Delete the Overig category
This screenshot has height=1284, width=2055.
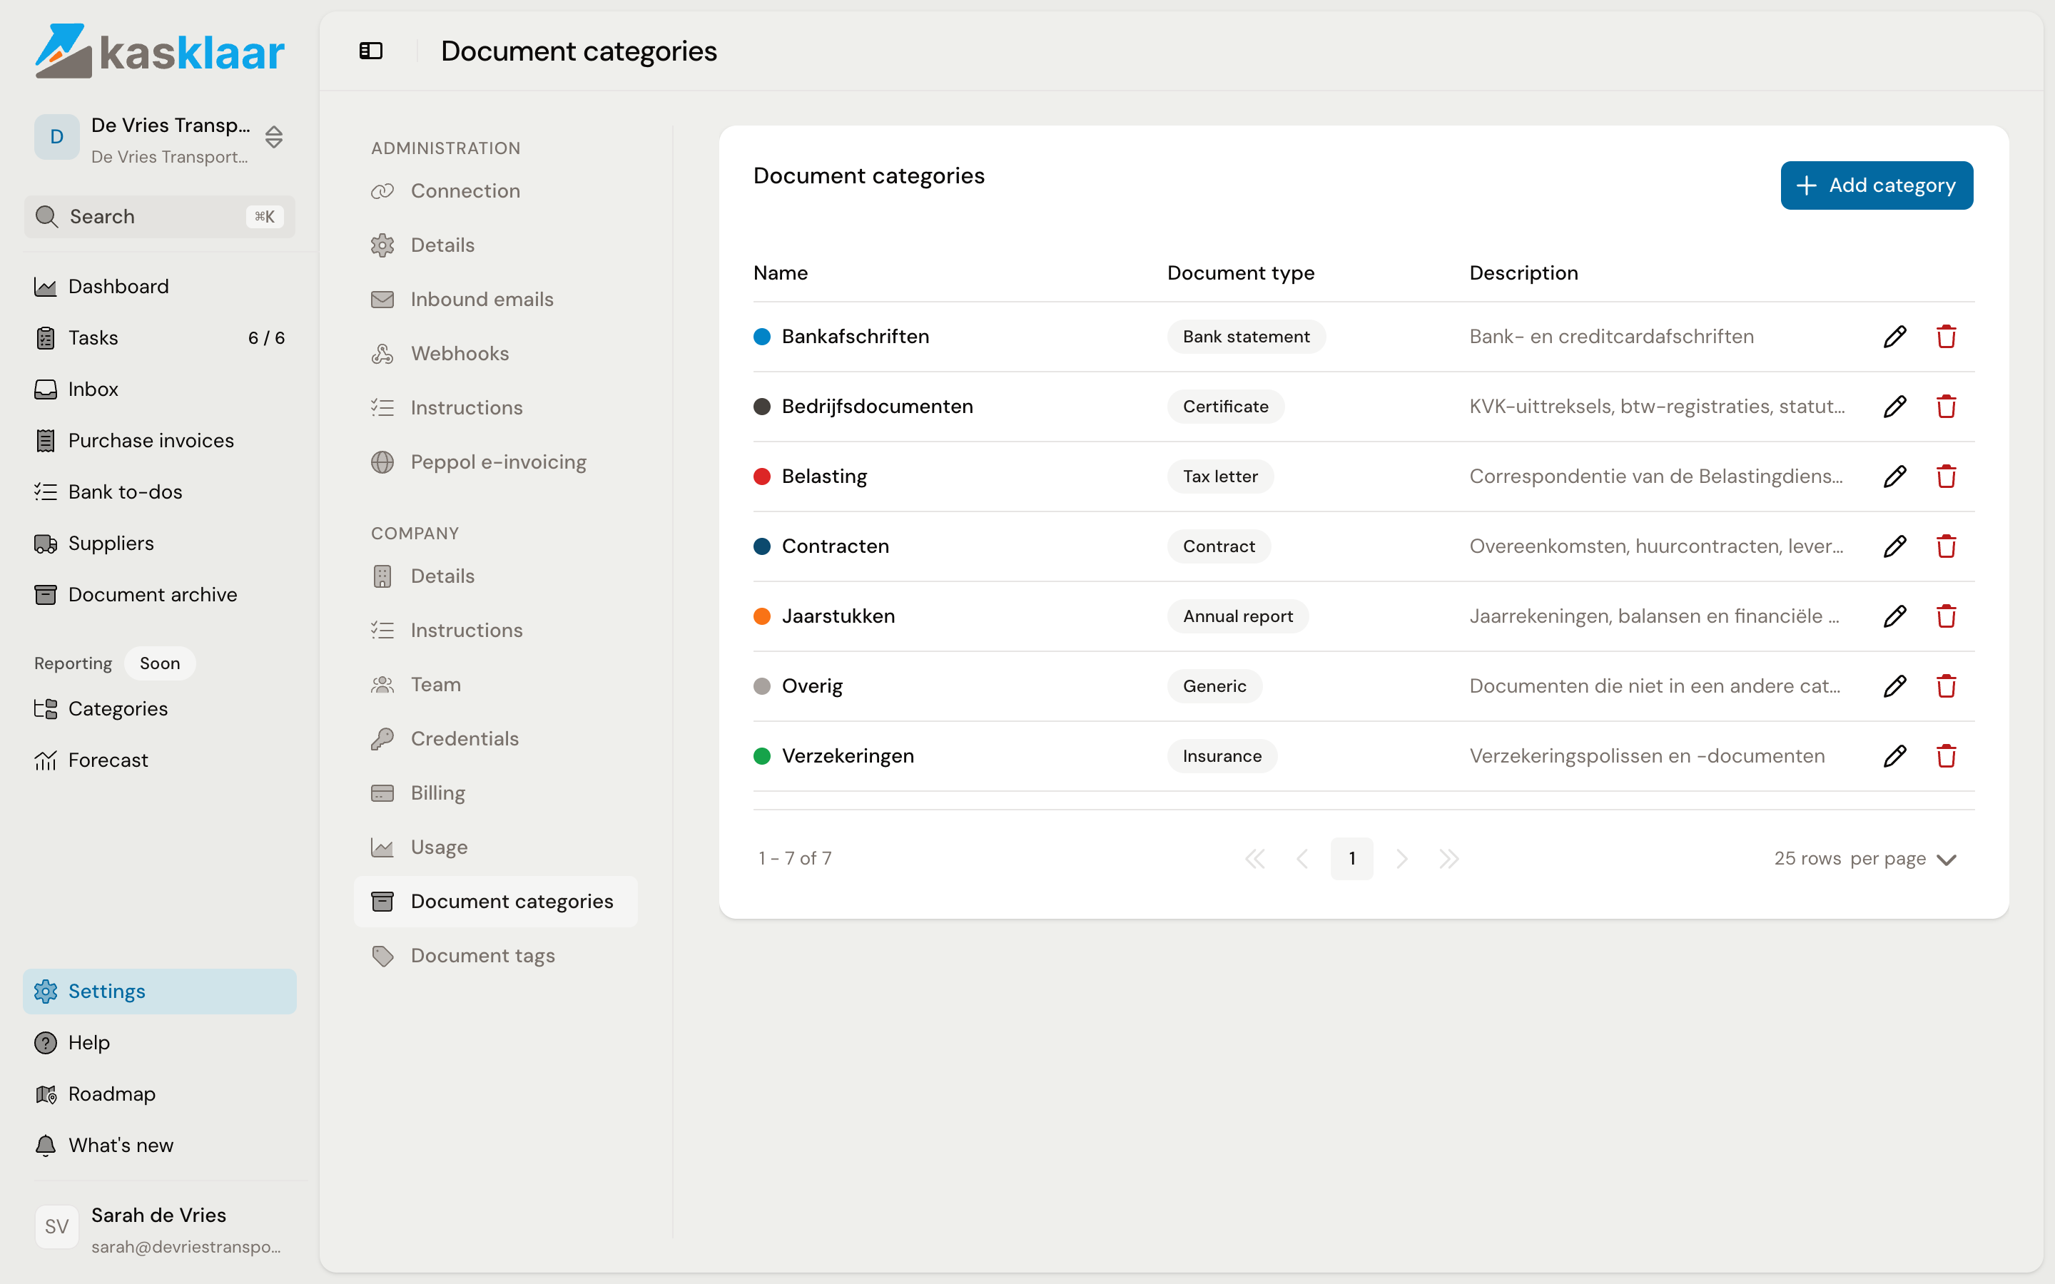click(1947, 686)
